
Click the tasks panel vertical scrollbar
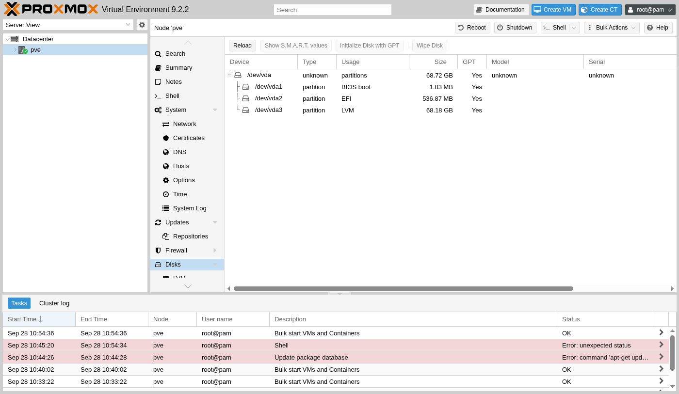[672, 353]
